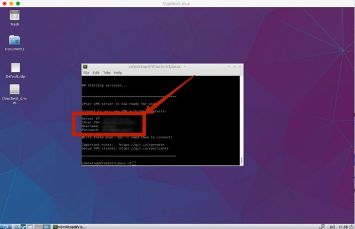This screenshot has height=229, width=355.
Task: Open the Trash desktop icon
Action: pyautogui.click(x=14, y=16)
